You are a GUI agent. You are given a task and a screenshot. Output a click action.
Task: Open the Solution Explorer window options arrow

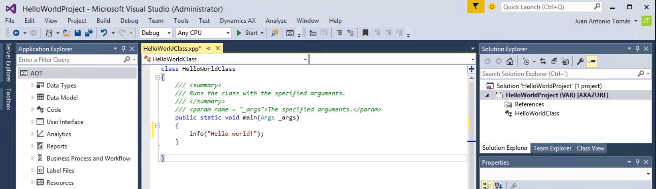click(629, 49)
